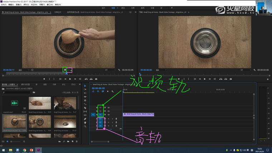Delete selected item with trash icon
This screenshot has height=153, width=272.
[77, 142]
